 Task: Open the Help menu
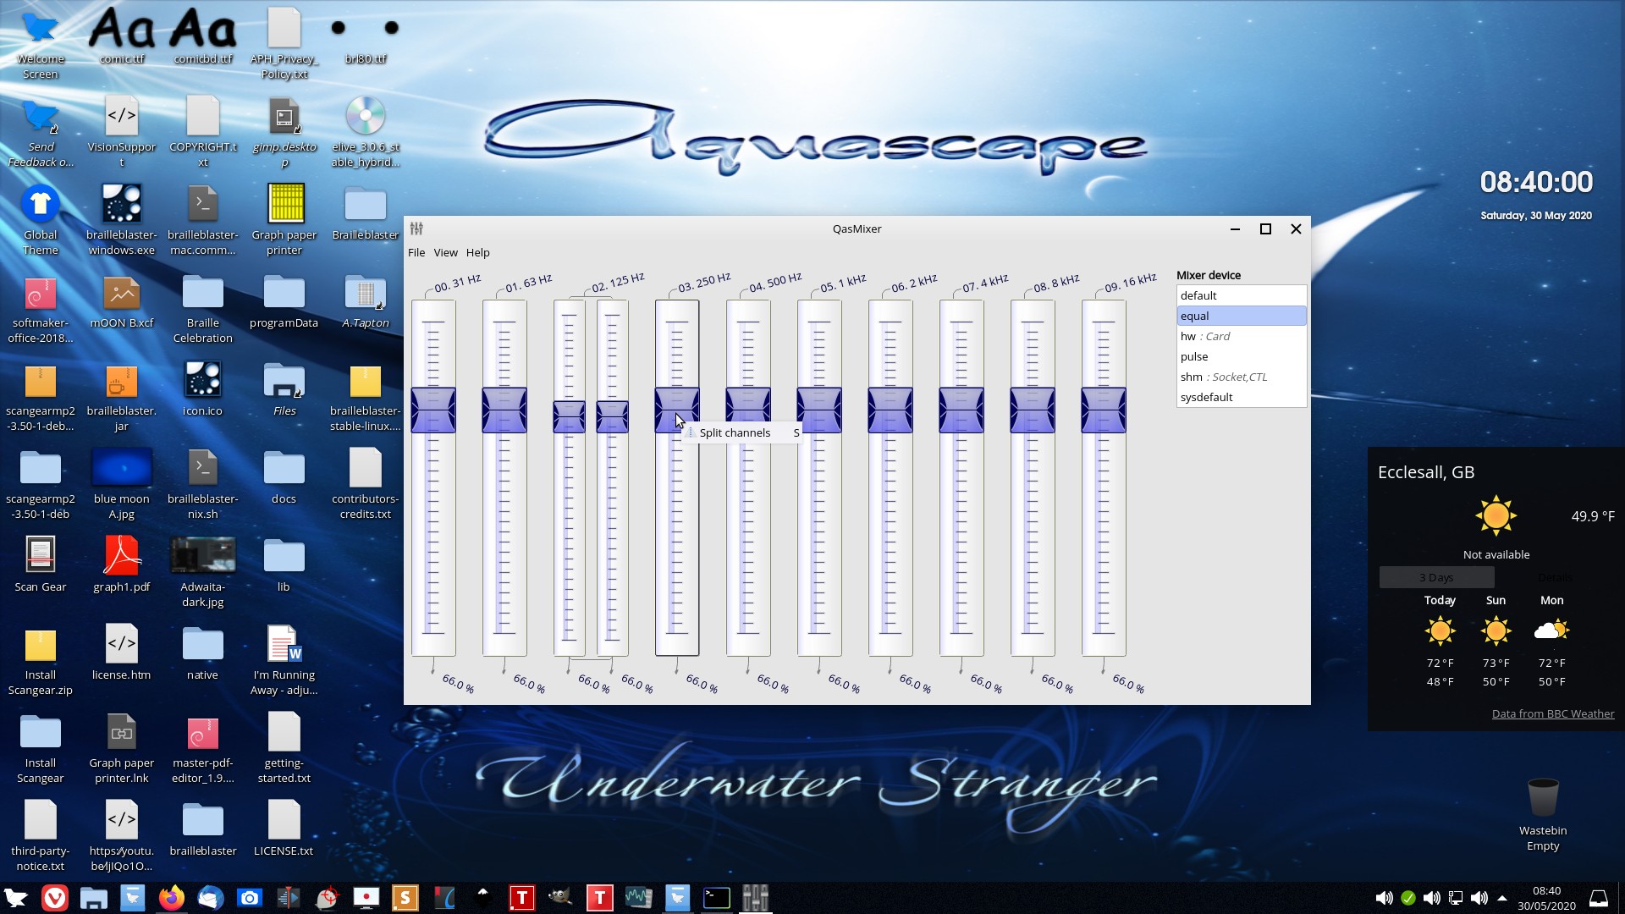pyautogui.click(x=477, y=252)
